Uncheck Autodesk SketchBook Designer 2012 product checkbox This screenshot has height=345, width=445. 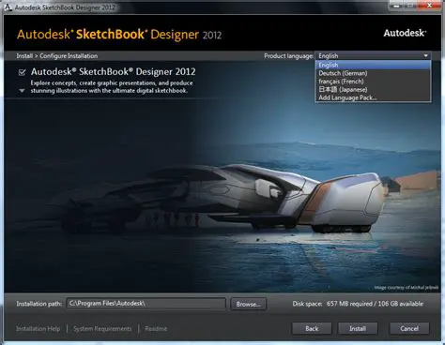(x=22, y=72)
